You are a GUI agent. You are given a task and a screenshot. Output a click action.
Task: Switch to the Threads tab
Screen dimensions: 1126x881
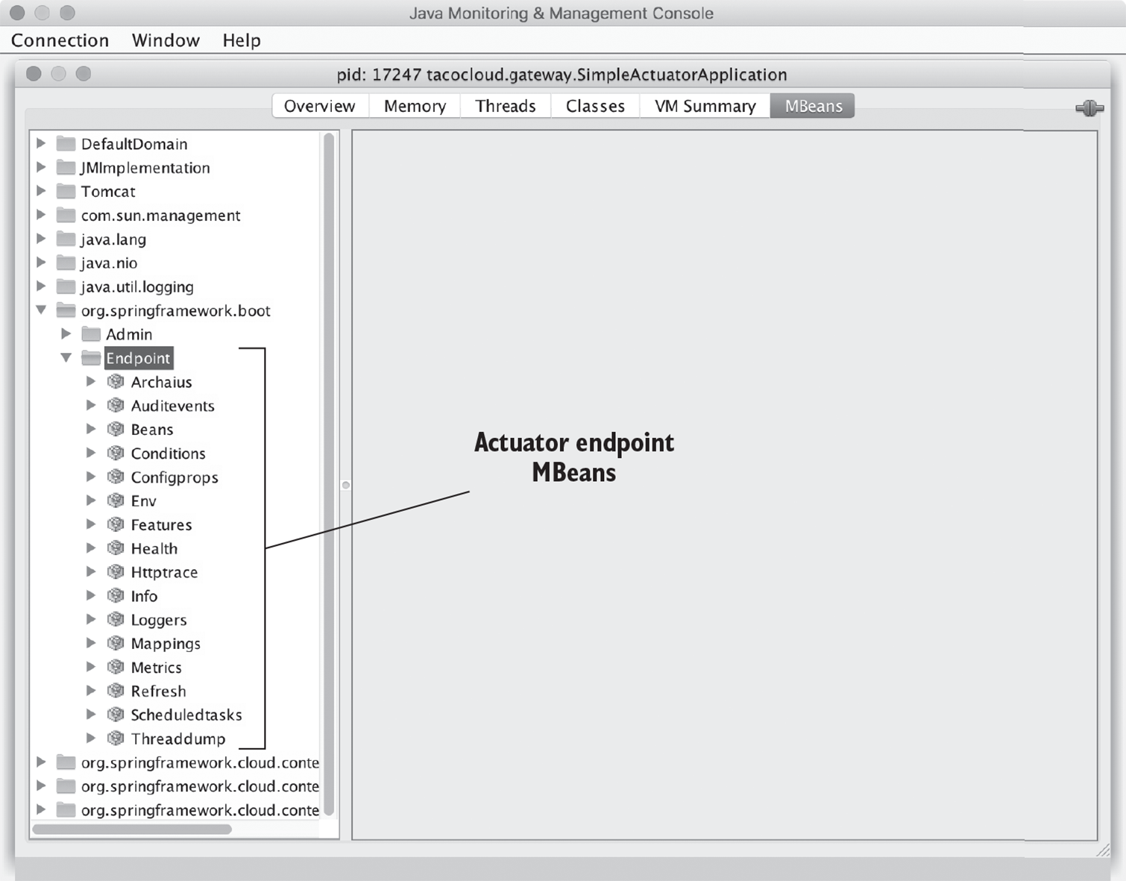pyautogui.click(x=505, y=106)
